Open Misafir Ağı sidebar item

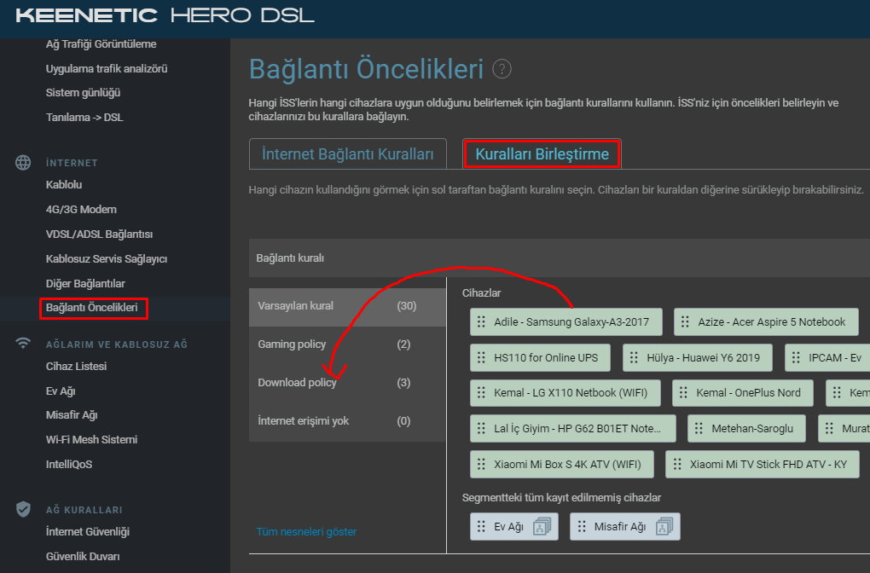72,415
